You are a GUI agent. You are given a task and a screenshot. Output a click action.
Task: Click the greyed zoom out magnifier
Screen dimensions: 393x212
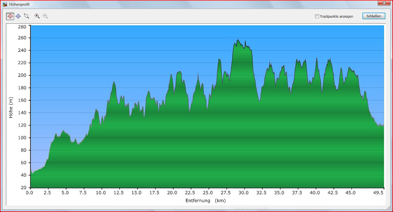45,16
